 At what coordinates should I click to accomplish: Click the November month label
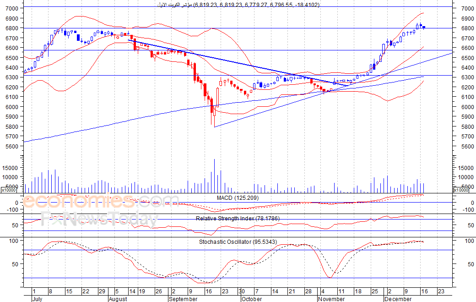[x=331, y=299]
